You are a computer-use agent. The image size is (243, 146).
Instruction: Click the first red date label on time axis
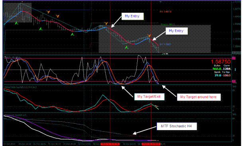tap(110, 144)
